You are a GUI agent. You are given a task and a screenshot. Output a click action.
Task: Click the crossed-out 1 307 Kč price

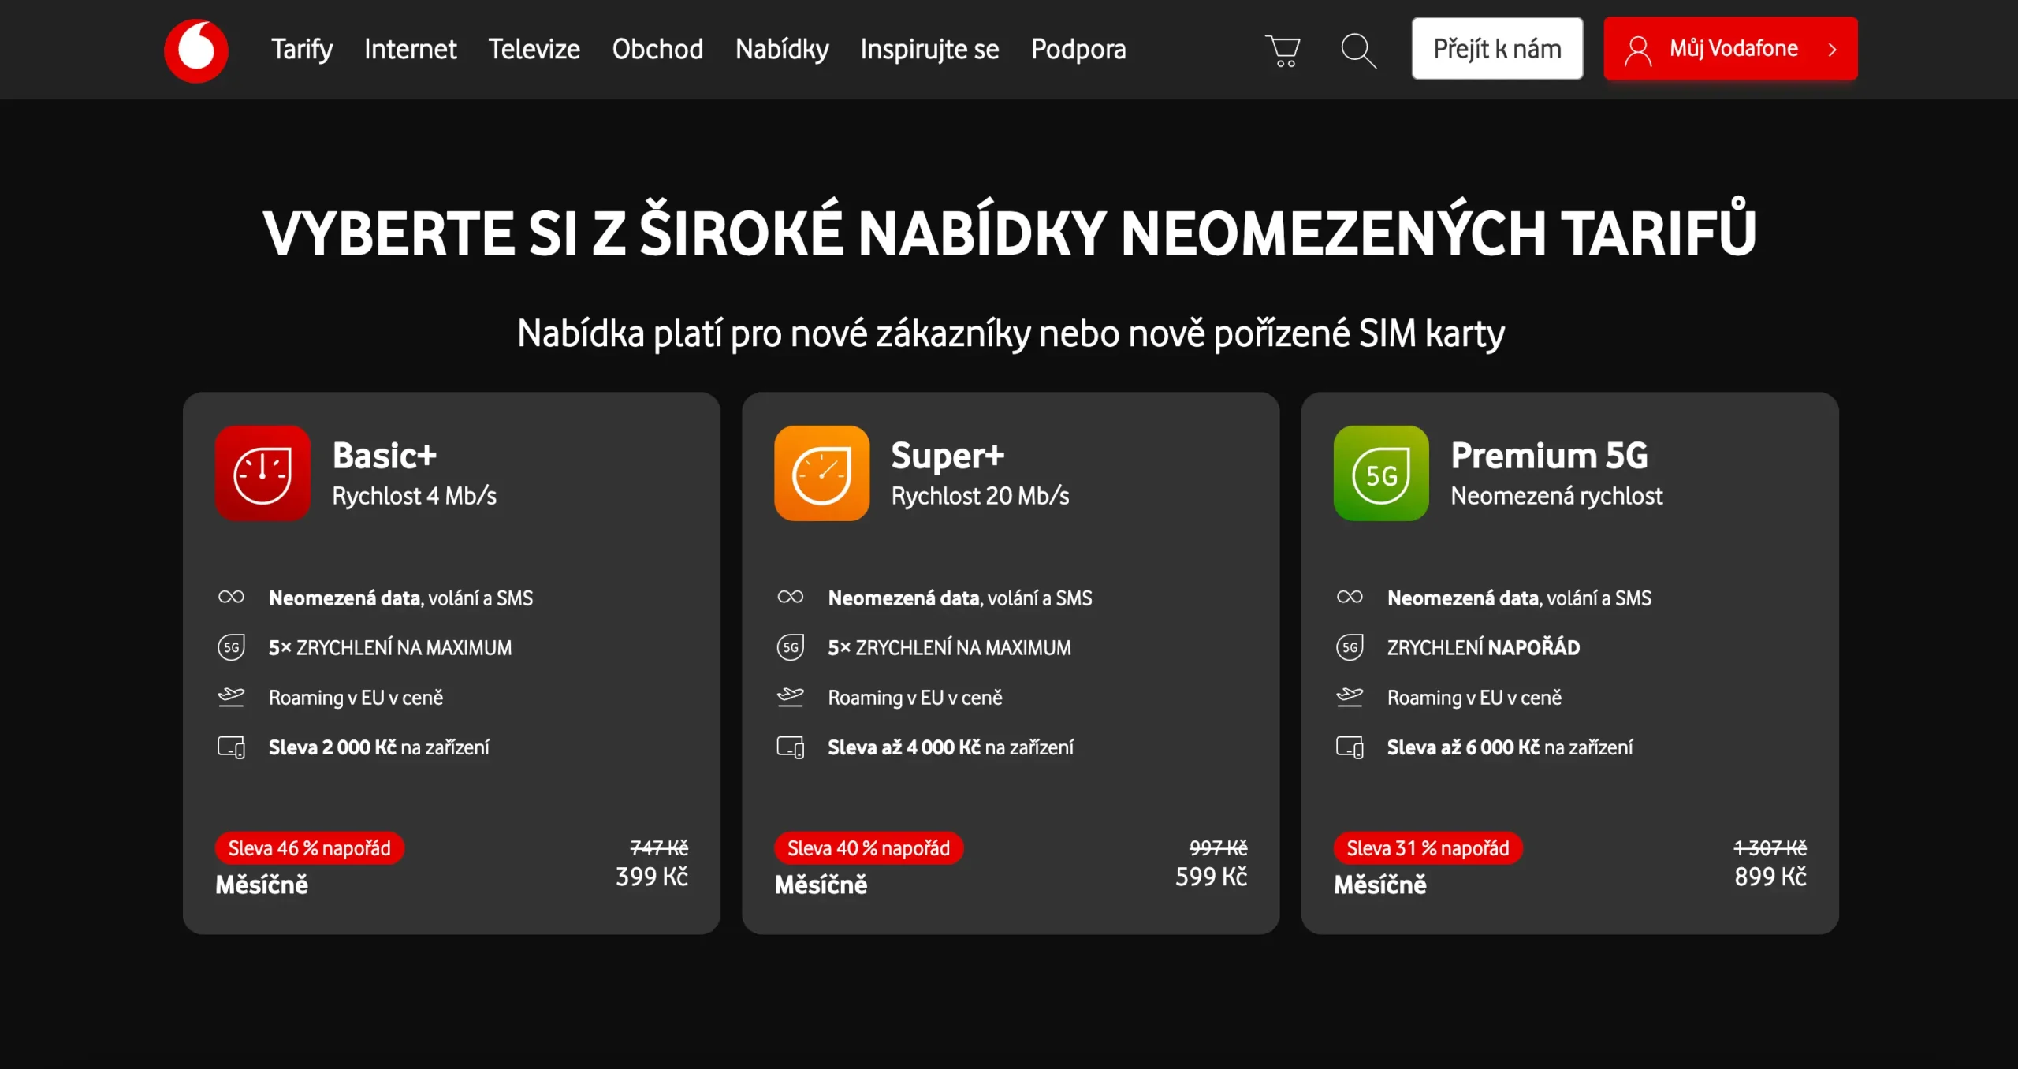click(1770, 847)
